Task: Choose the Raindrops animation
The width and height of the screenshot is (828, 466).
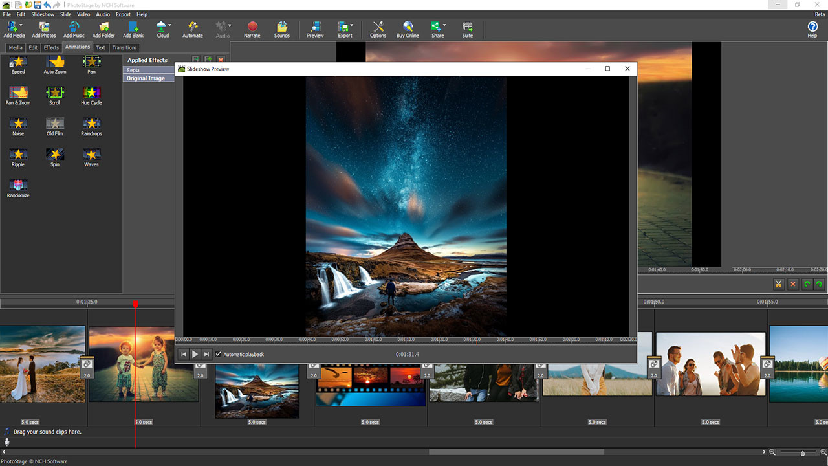Action: 91,126
